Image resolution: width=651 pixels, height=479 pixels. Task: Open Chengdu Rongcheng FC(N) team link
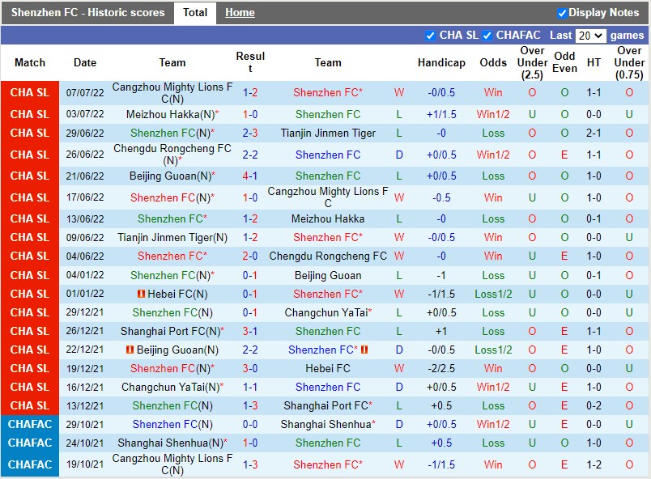(x=172, y=155)
